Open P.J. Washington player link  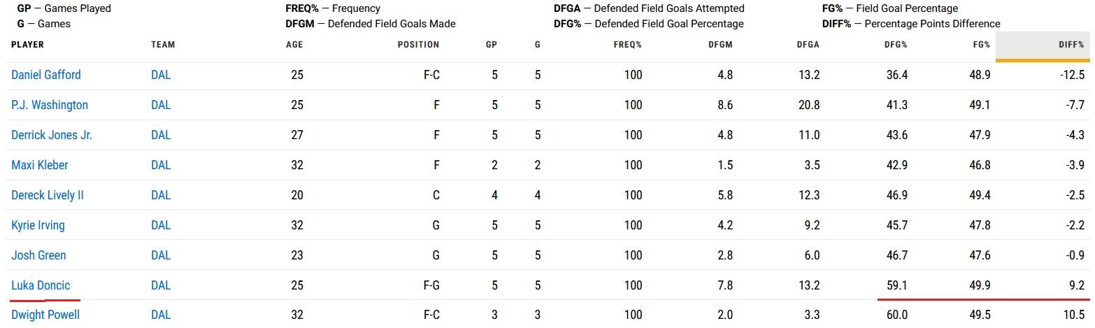point(50,105)
